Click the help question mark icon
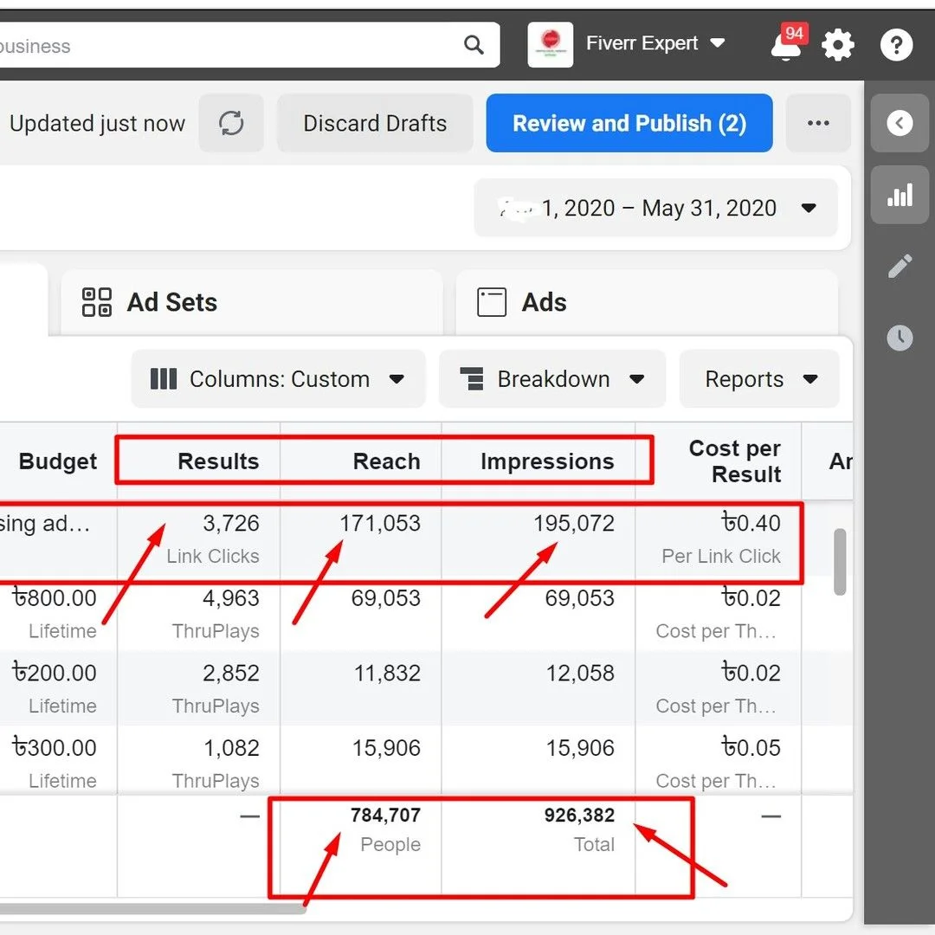935x935 pixels. pos(896,45)
